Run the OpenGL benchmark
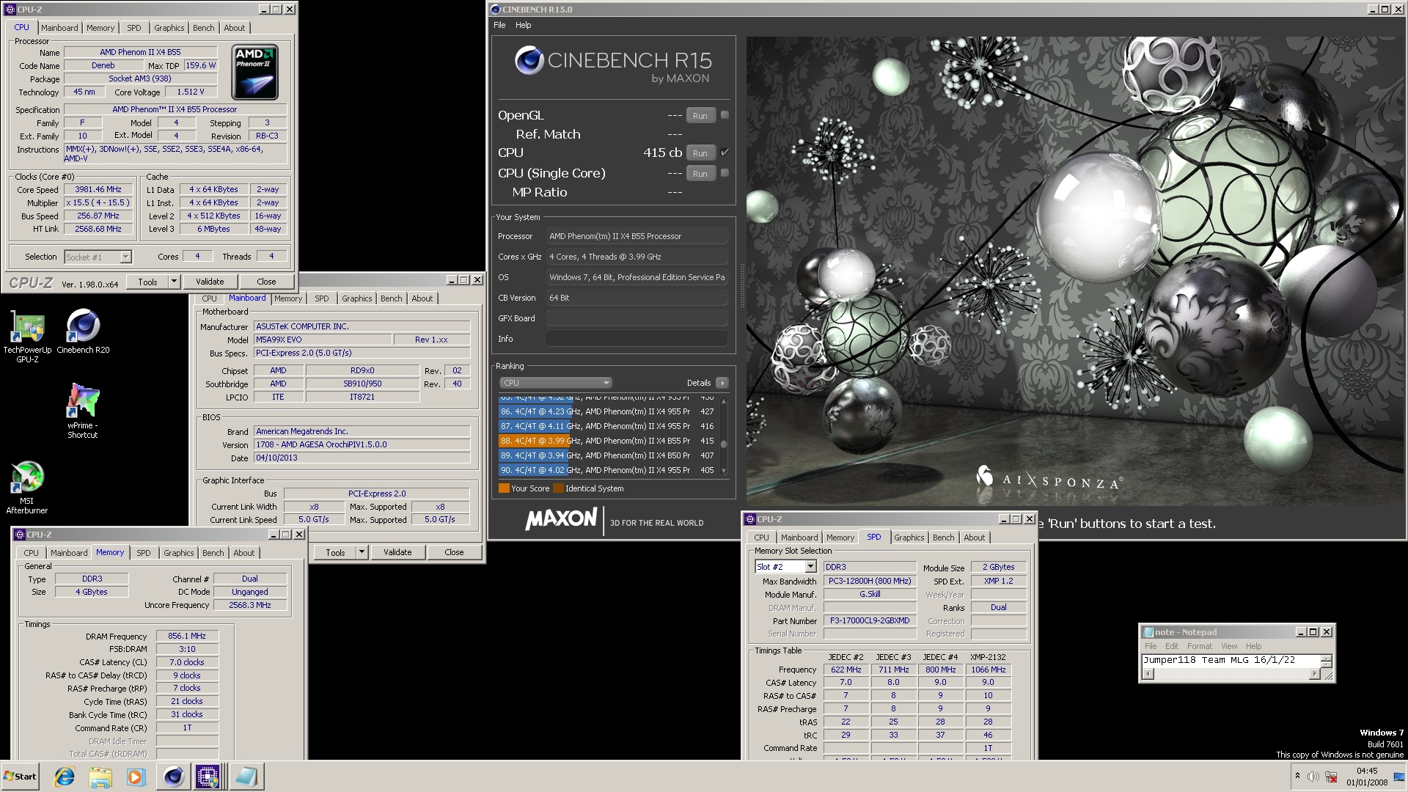 point(700,115)
